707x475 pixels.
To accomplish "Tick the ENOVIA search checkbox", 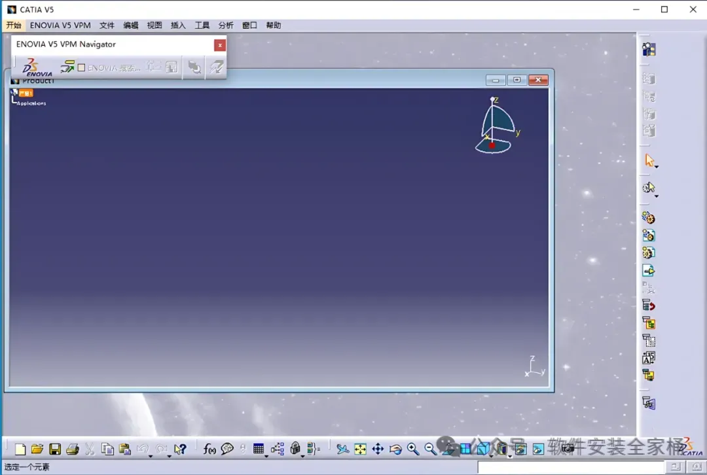I will point(82,67).
